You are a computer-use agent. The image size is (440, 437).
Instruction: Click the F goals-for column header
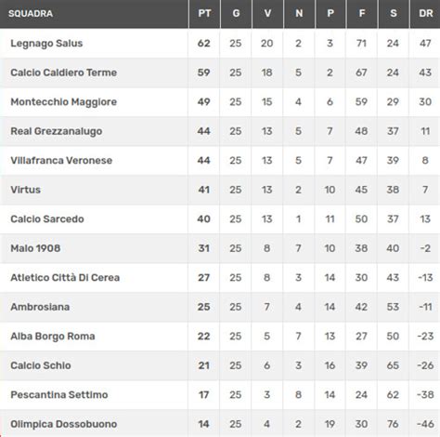[x=362, y=13]
